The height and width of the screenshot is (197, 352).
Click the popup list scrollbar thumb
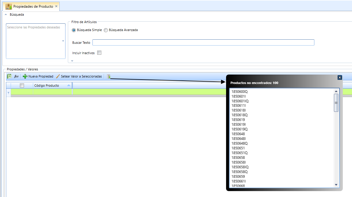[336, 103]
